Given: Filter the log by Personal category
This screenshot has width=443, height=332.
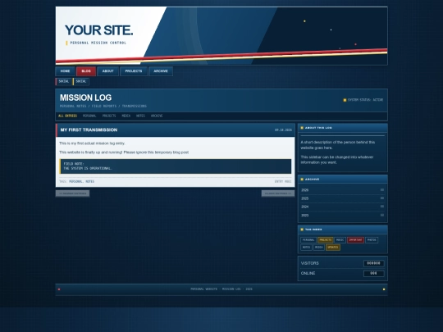Looking at the screenshot, I should [x=89, y=116].
